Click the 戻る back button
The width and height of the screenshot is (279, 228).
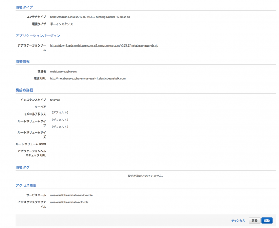254,220
